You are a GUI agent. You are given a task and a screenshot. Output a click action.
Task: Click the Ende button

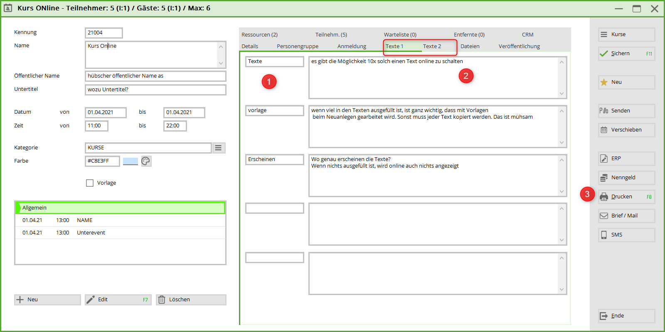pos(626,316)
